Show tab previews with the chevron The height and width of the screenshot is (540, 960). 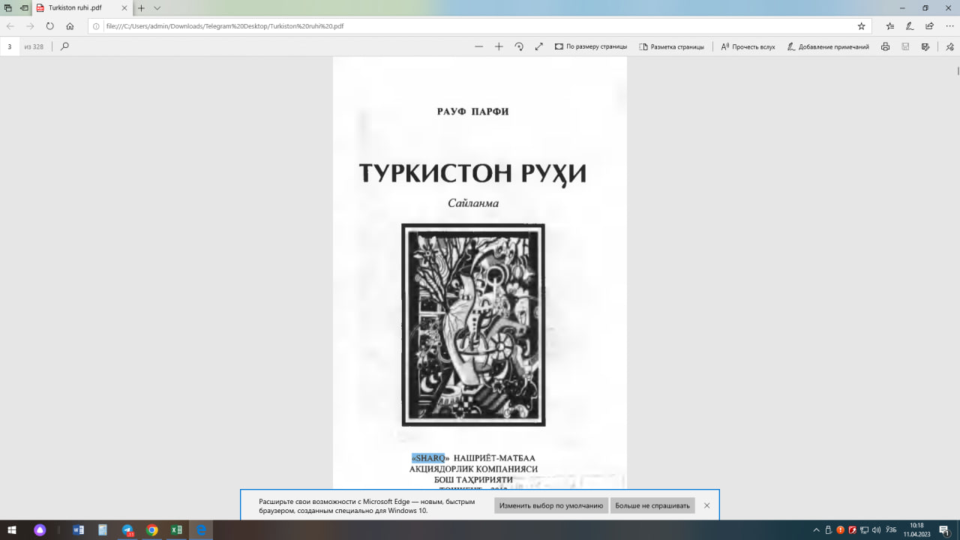click(x=157, y=7)
